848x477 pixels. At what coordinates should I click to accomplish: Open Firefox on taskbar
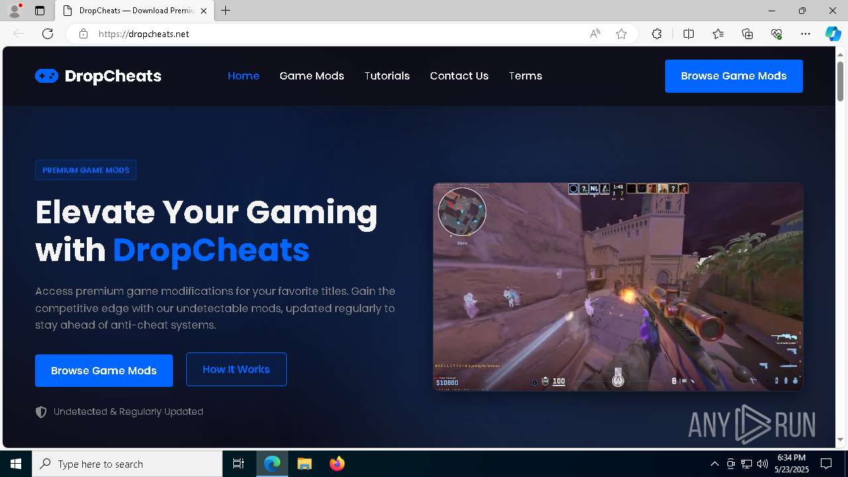[x=337, y=464]
